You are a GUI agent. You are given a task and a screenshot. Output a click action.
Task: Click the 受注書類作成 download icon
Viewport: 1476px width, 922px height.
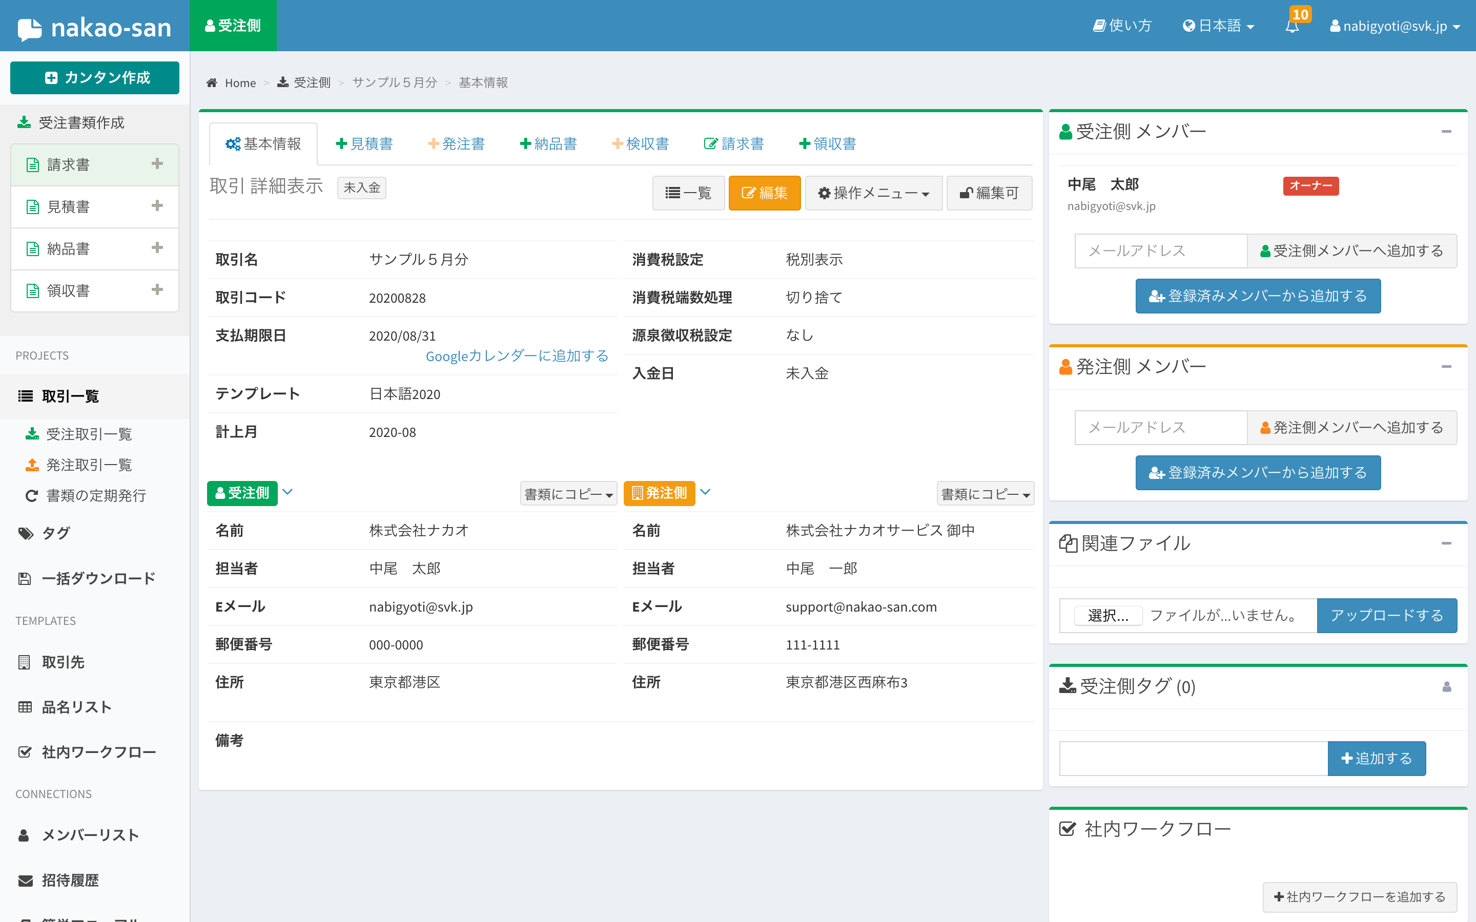coord(25,122)
